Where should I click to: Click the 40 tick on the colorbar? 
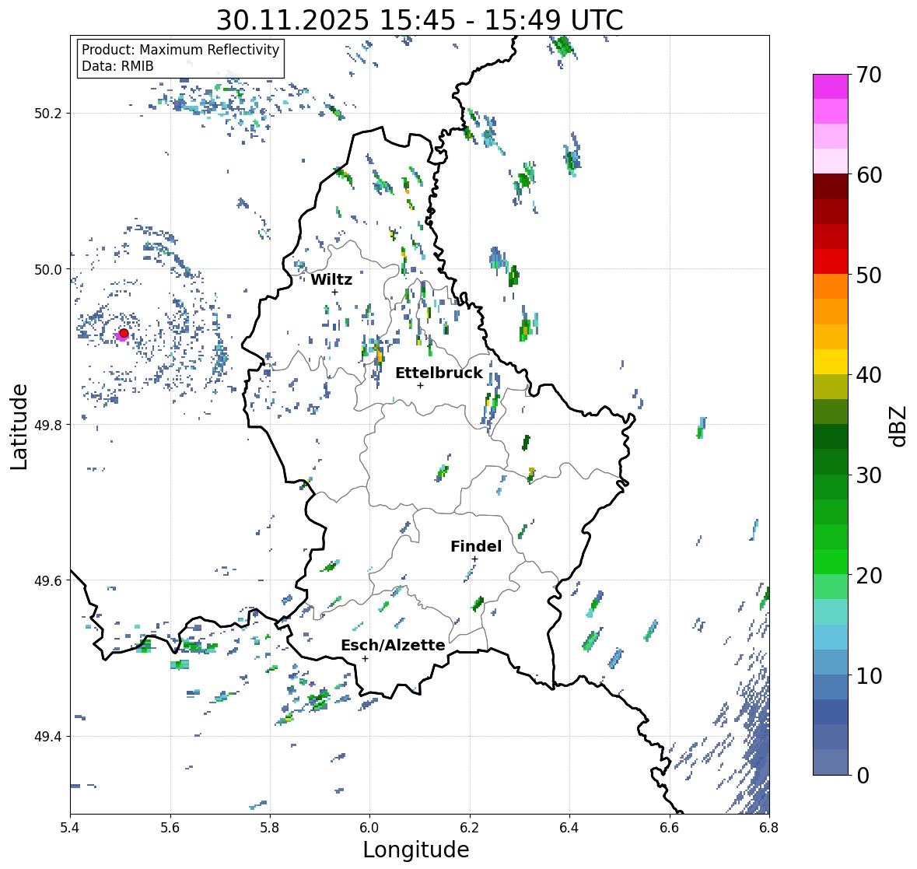(x=869, y=375)
